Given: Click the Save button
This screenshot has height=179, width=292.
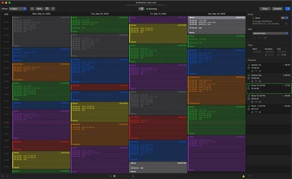Looking at the screenshot, I should (265, 9).
